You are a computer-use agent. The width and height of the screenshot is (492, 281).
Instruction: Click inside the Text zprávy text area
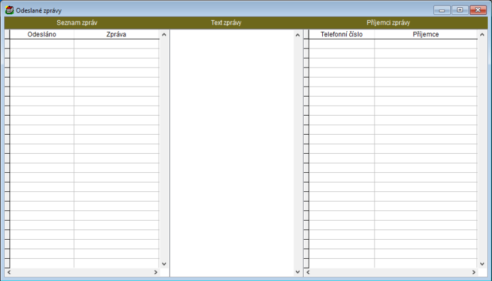tap(231, 148)
